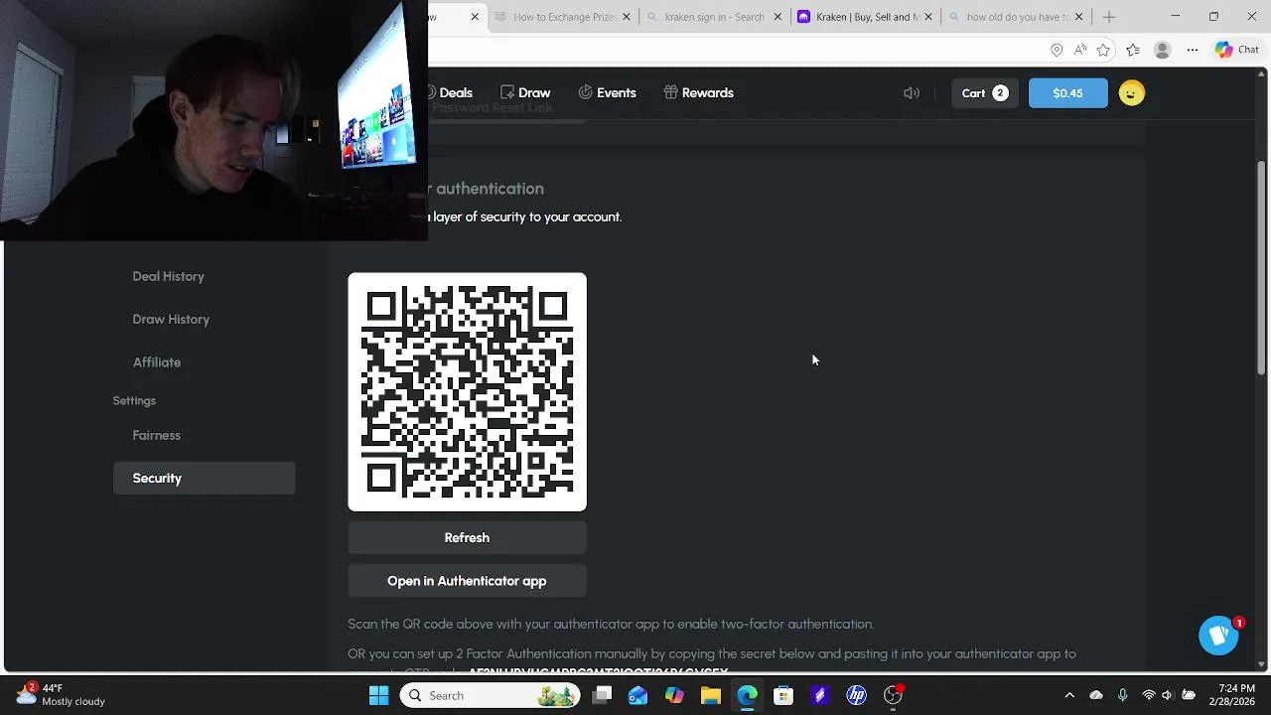Open the chat support widget bubble
The image size is (1271, 715).
click(1218, 636)
